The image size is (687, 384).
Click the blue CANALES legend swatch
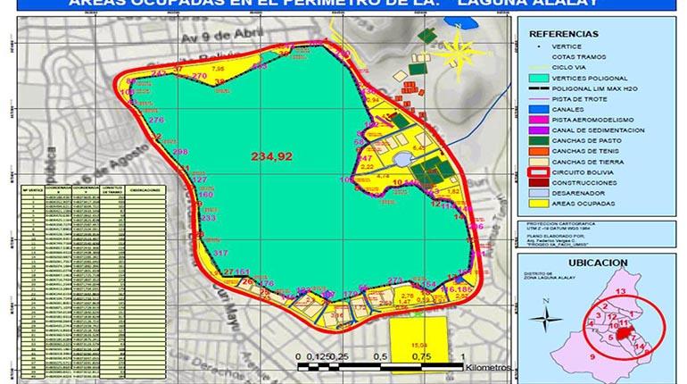pyautogui.click(x=539, y=109)
